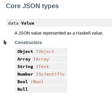The image size is (112, 98).
Task: Click the word Haskell in description
Action: point(83,33)
